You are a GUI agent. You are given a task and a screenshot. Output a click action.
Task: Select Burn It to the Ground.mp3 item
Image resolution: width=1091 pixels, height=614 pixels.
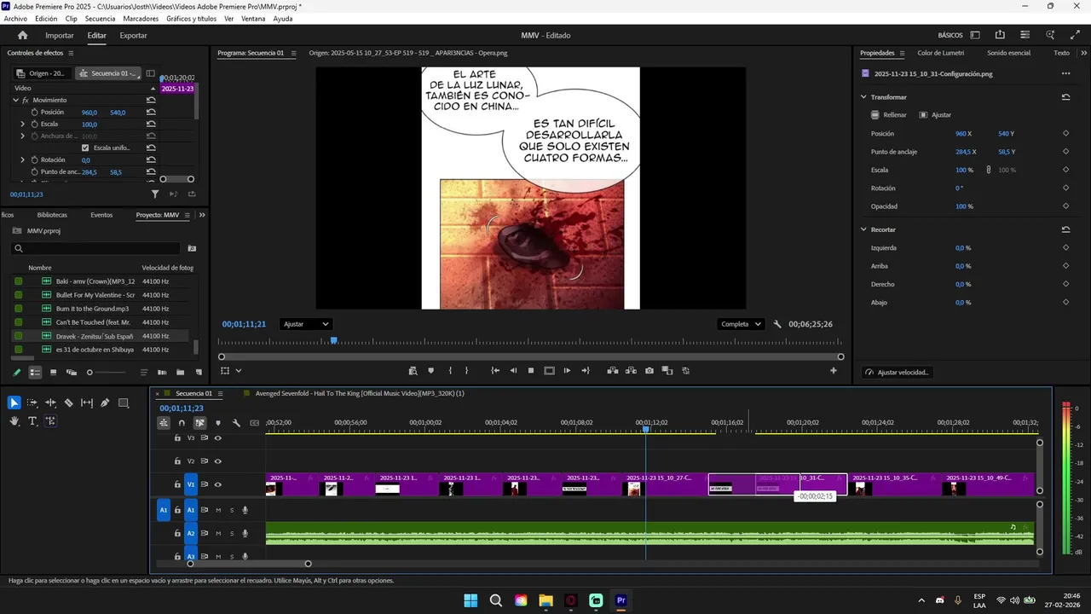click(x=93, y=308)
